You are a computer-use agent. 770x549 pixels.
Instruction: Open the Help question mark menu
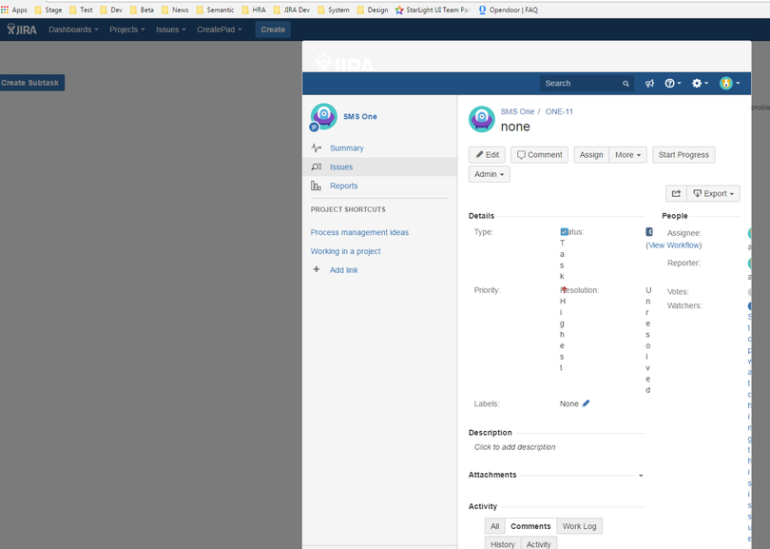click(672, 84)
